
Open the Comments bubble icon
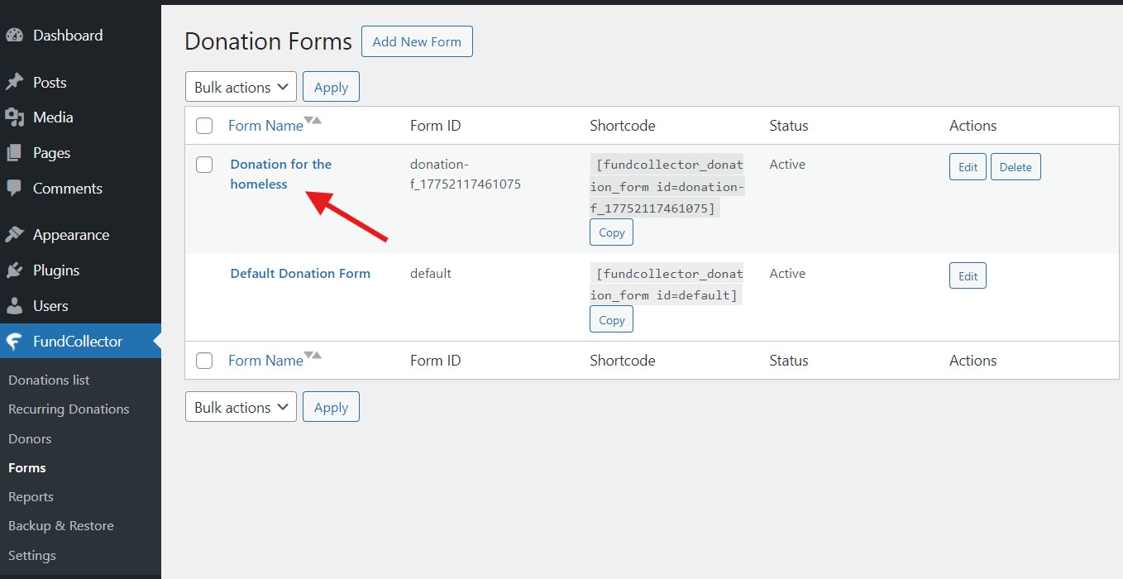(x=17, y=188)
